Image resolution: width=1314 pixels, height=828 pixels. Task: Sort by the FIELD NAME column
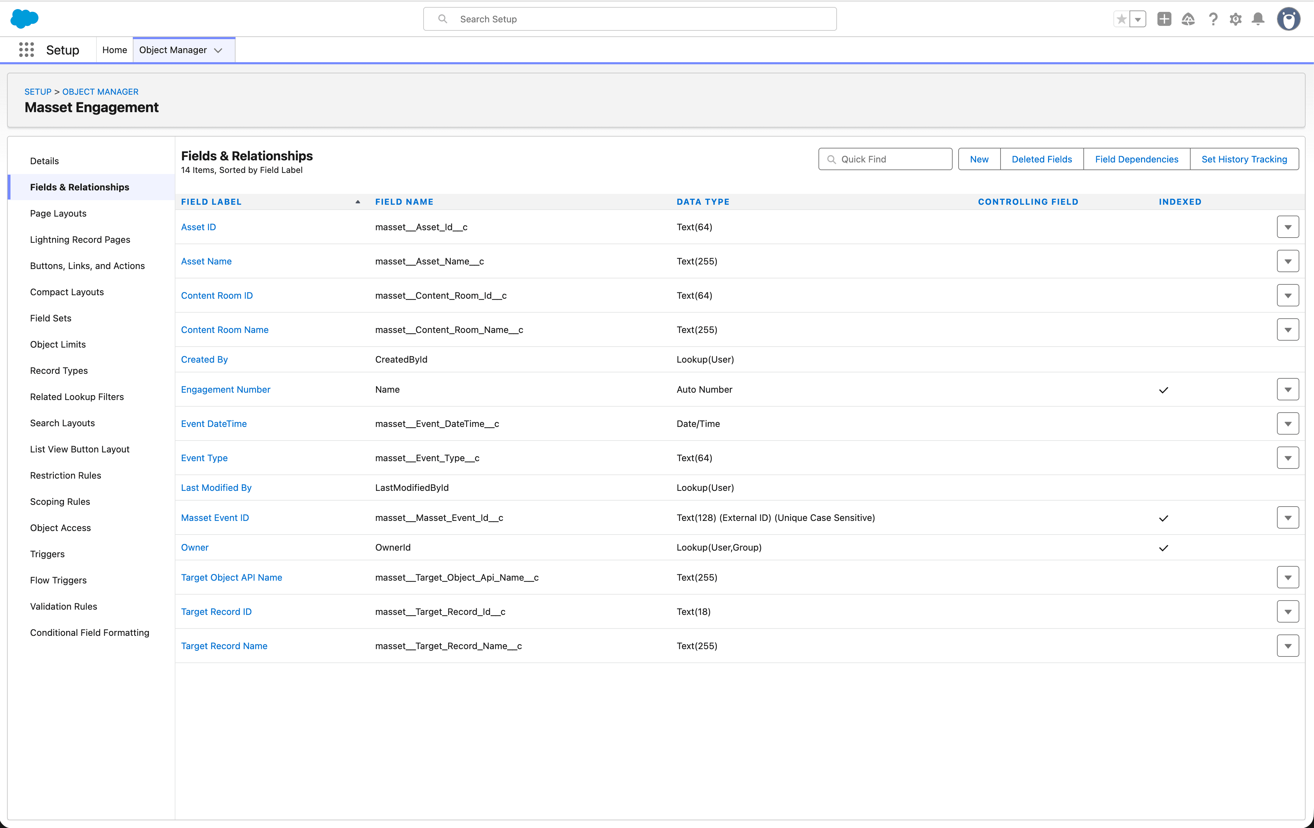[x=404, y=202]
